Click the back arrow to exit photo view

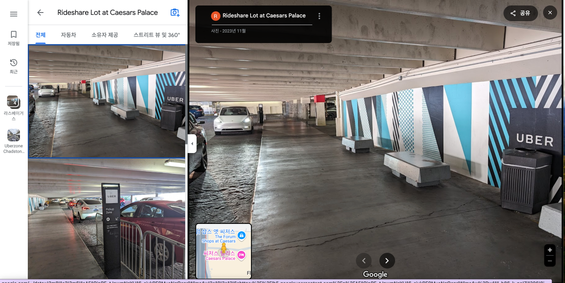[x=40, y=12]
